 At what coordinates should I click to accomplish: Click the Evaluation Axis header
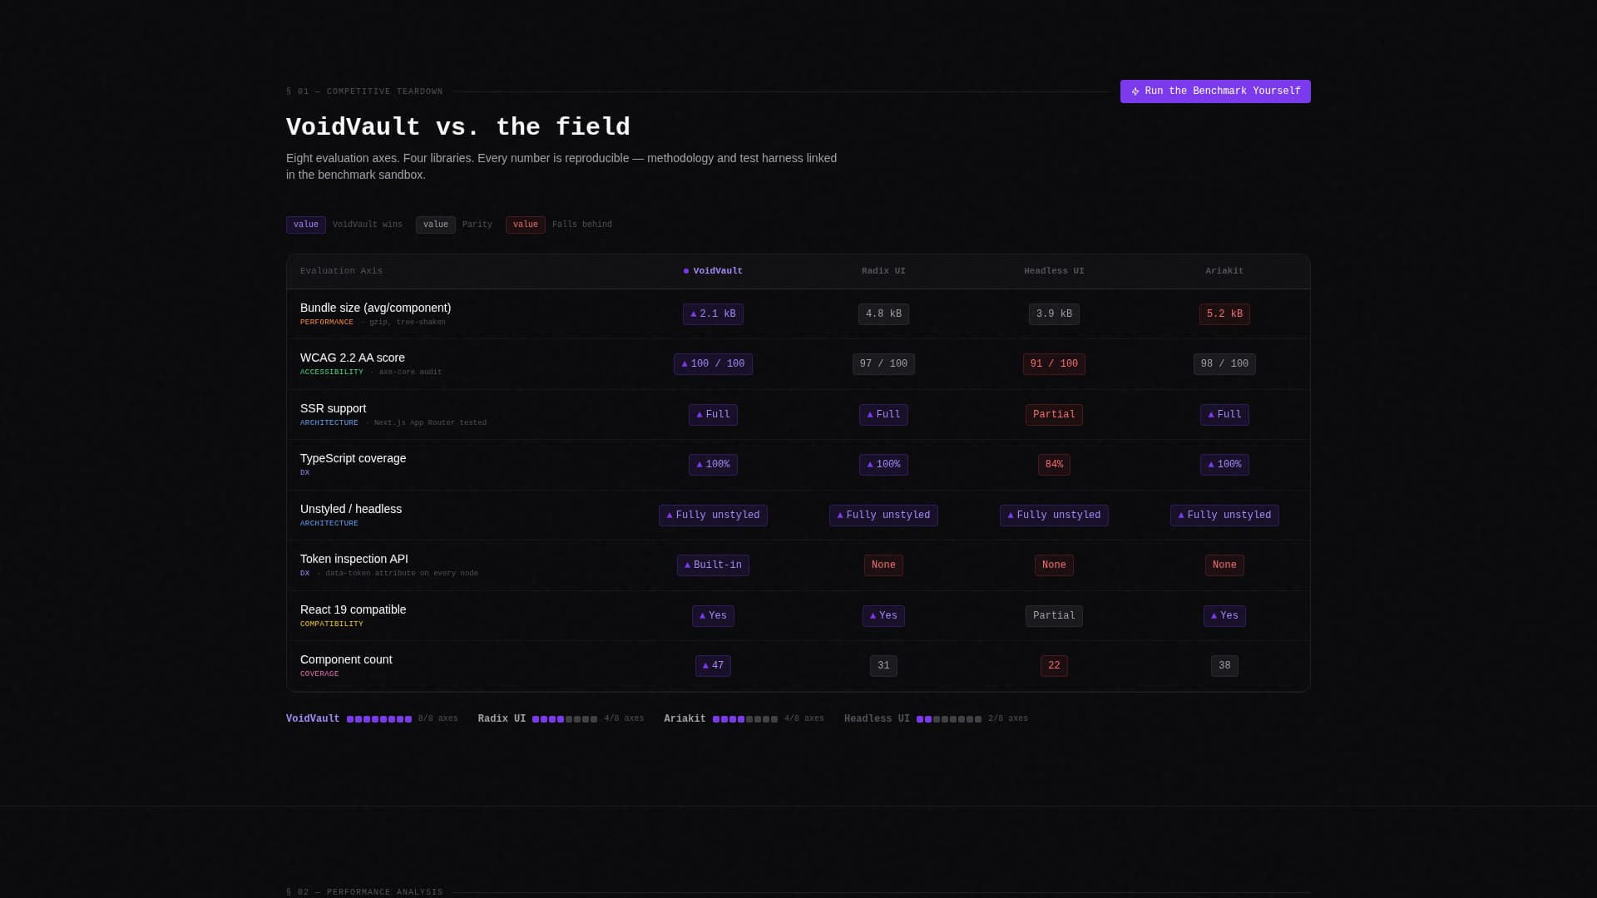click(x=341, y=271)
